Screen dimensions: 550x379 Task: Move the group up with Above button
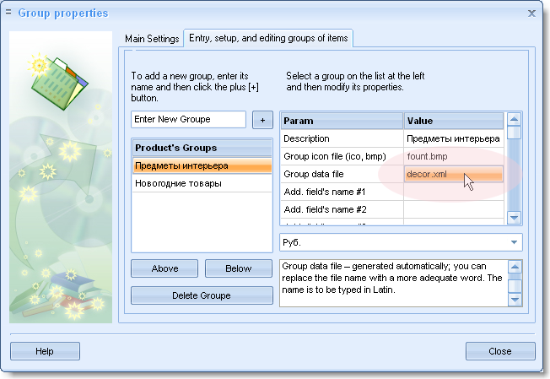pyautogui.click(x=164, y=268)
